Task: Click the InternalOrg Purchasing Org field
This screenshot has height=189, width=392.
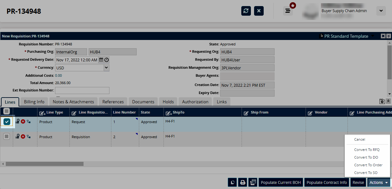Action: 71,52
